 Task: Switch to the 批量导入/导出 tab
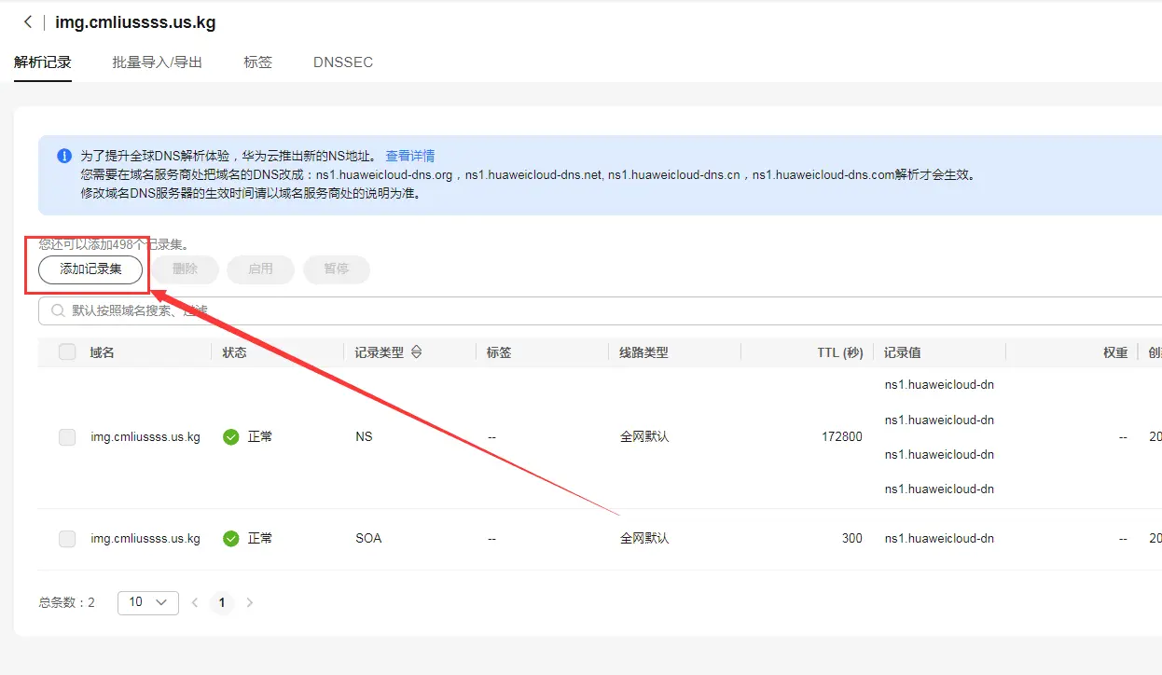coord(157,62)
